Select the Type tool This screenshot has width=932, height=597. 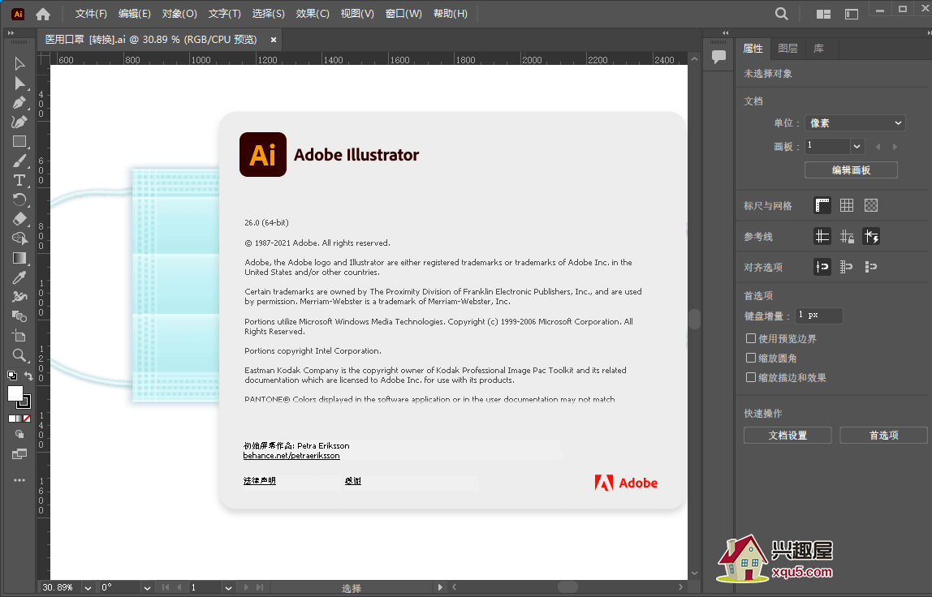coord(19,180)
